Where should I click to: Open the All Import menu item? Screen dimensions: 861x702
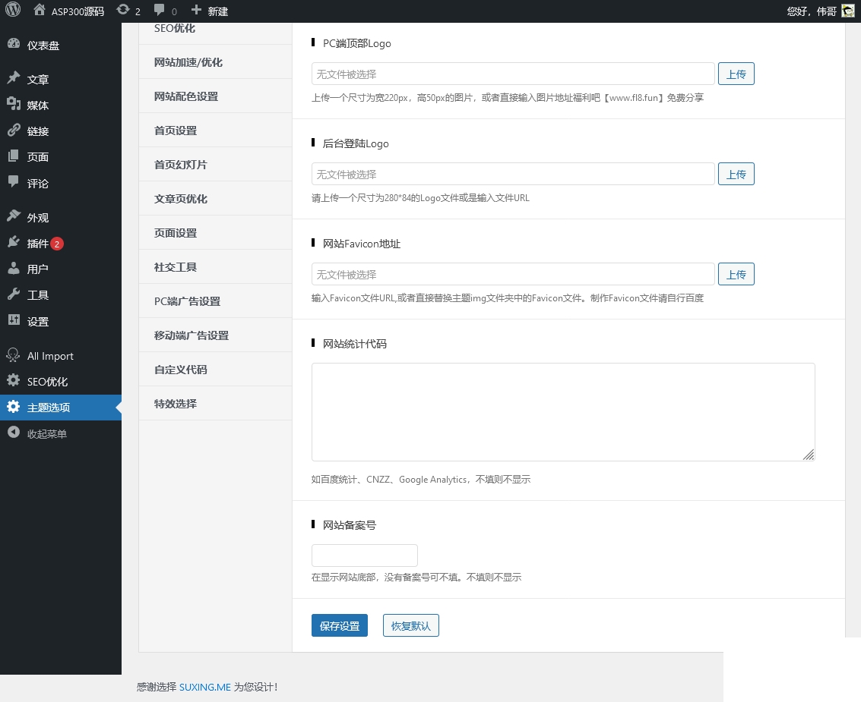click(50, 356)
